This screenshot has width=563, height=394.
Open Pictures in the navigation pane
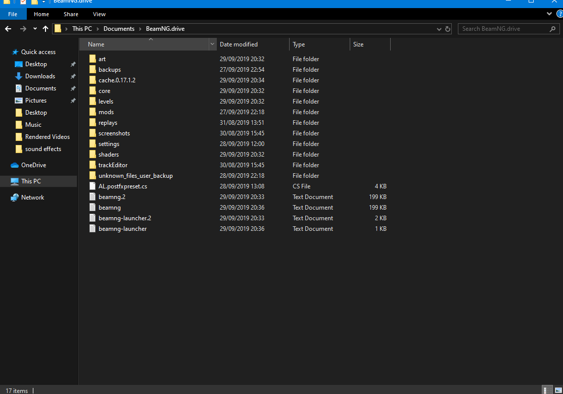35,101
